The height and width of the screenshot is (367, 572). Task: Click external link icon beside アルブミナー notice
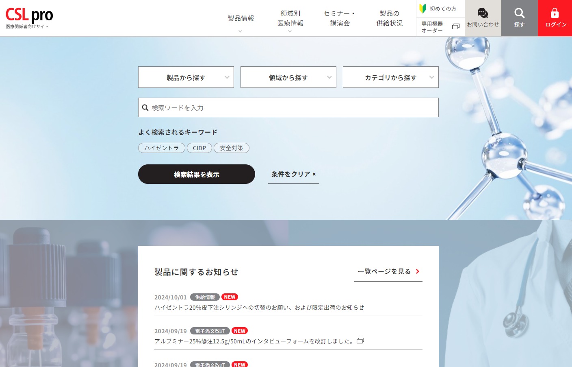pos(360,341)
